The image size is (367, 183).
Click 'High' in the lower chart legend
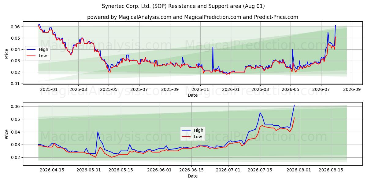coord(198,130)
